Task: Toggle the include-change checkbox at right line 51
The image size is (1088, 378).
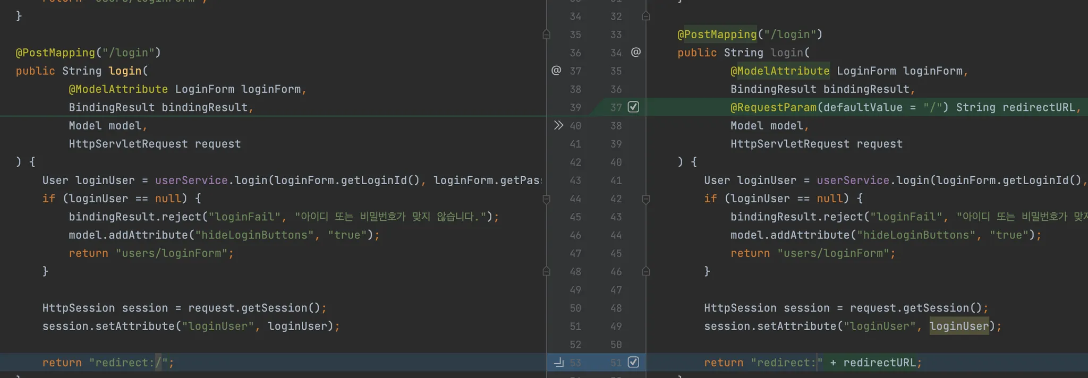Action: (633, 363)
